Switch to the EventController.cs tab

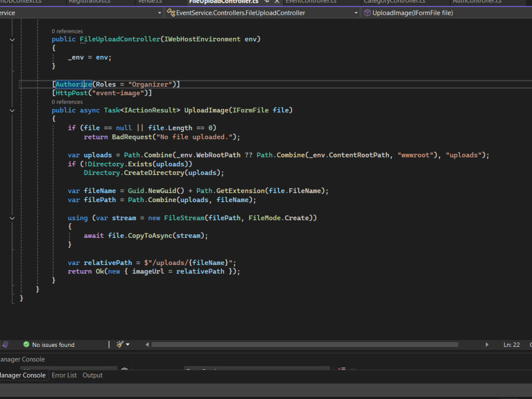(x=311, y=2)
